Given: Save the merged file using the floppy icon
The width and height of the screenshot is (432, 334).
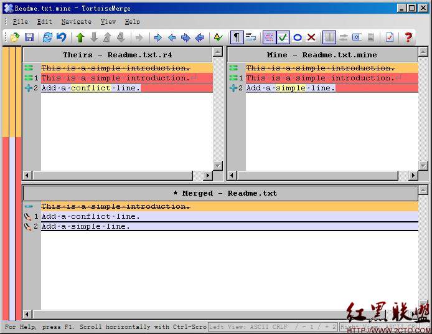Looking at the screenshot, I should (29, 37).
